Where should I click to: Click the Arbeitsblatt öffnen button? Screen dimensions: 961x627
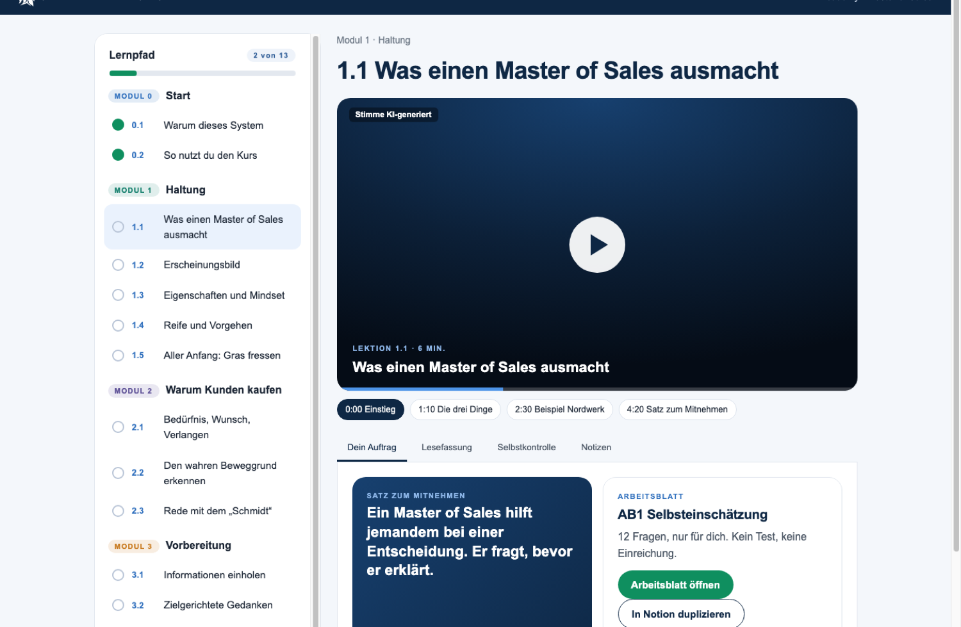[x=675, y=585]
